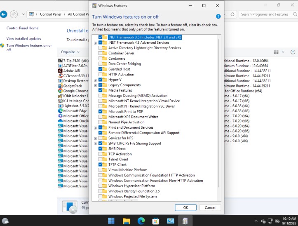
Task: Click the Desktop Restore program icon
Action: pos(60,81)
